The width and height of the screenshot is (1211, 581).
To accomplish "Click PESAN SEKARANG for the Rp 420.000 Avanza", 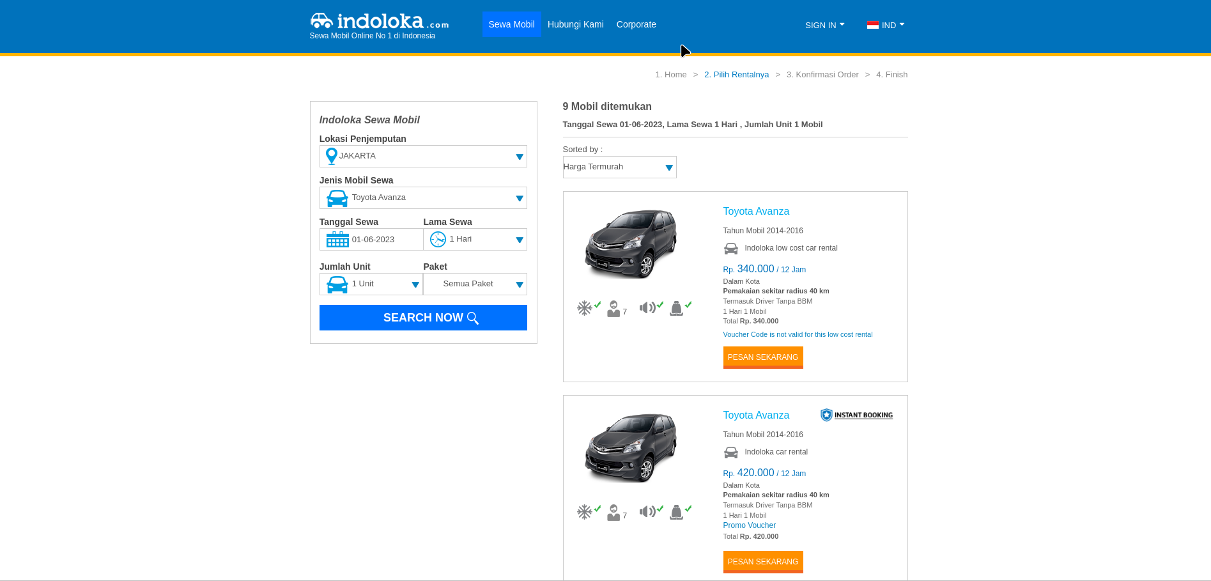I will (763, 562).
